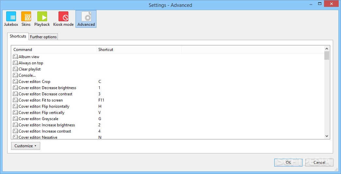Click shortcut value "2" for Increase brightness
This screenshot has height=174, width=341.
coord(99,125)
